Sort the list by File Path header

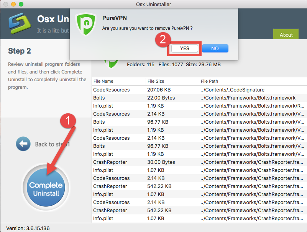click(x=209, y=82)
